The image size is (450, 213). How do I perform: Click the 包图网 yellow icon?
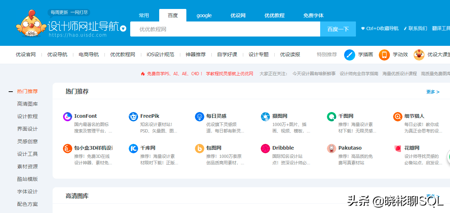tap(200, 148)
